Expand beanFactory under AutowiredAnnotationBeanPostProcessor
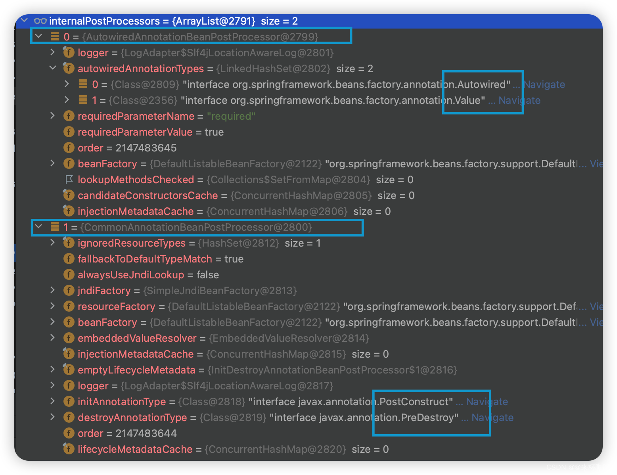Viewport: 617px width, 475px height. pos(52,163)
